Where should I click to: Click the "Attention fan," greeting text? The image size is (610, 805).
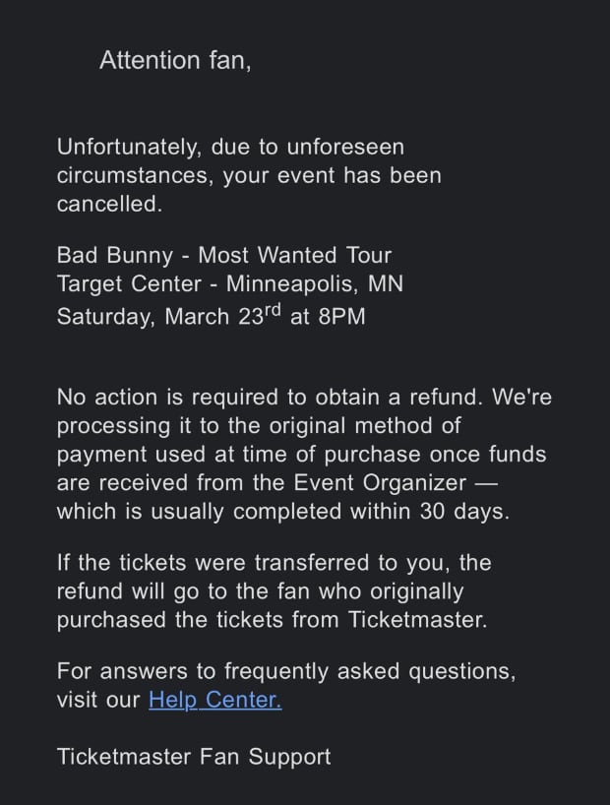[x=175, y=60]
